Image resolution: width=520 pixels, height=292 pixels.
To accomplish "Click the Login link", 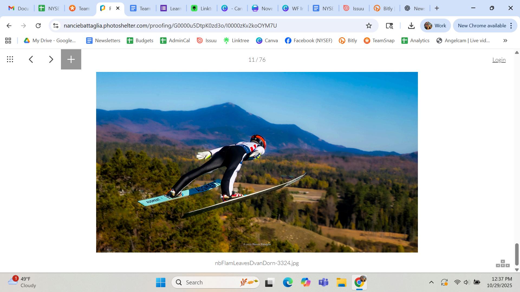I will (499, 60).
